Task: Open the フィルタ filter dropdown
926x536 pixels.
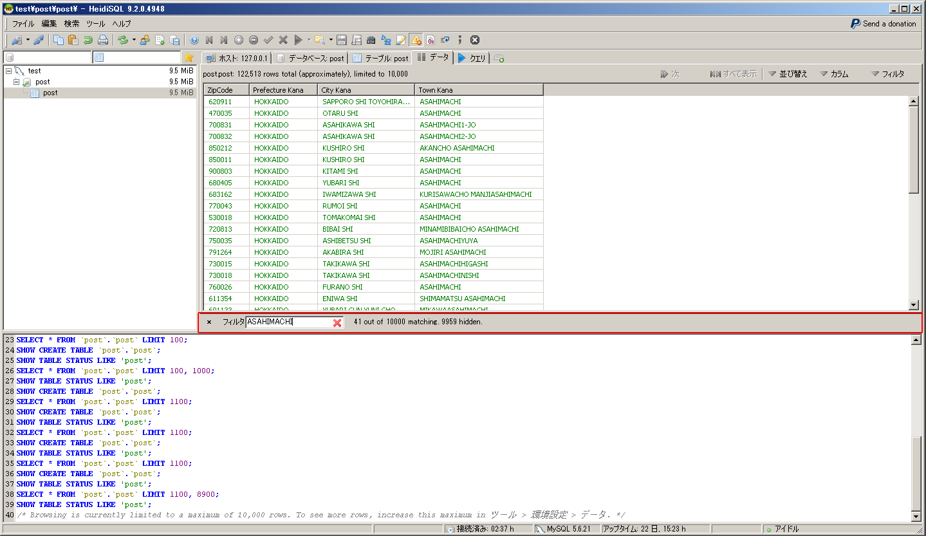Action: pos(887,74)
